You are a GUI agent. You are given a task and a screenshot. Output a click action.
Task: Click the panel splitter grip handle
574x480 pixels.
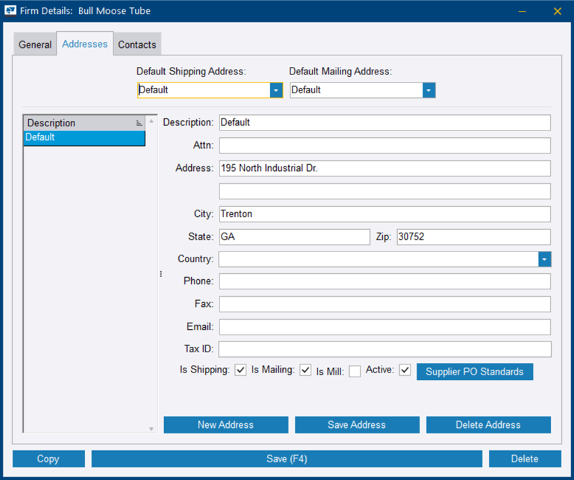tap(161, 274)
